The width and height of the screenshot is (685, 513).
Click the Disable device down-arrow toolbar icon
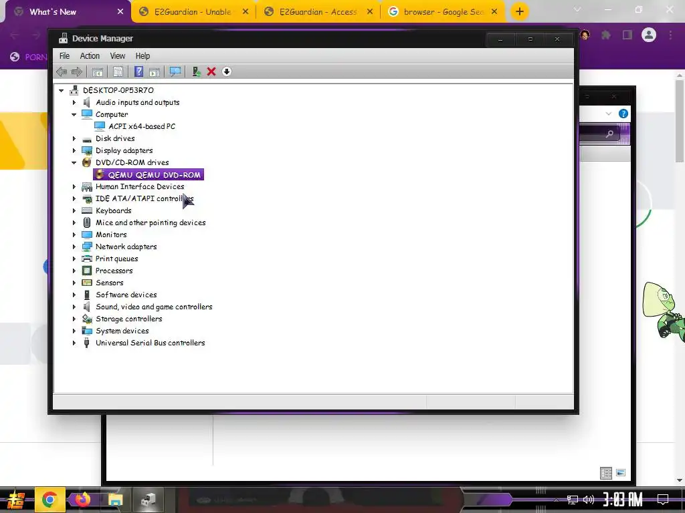(x=226, y=71)
